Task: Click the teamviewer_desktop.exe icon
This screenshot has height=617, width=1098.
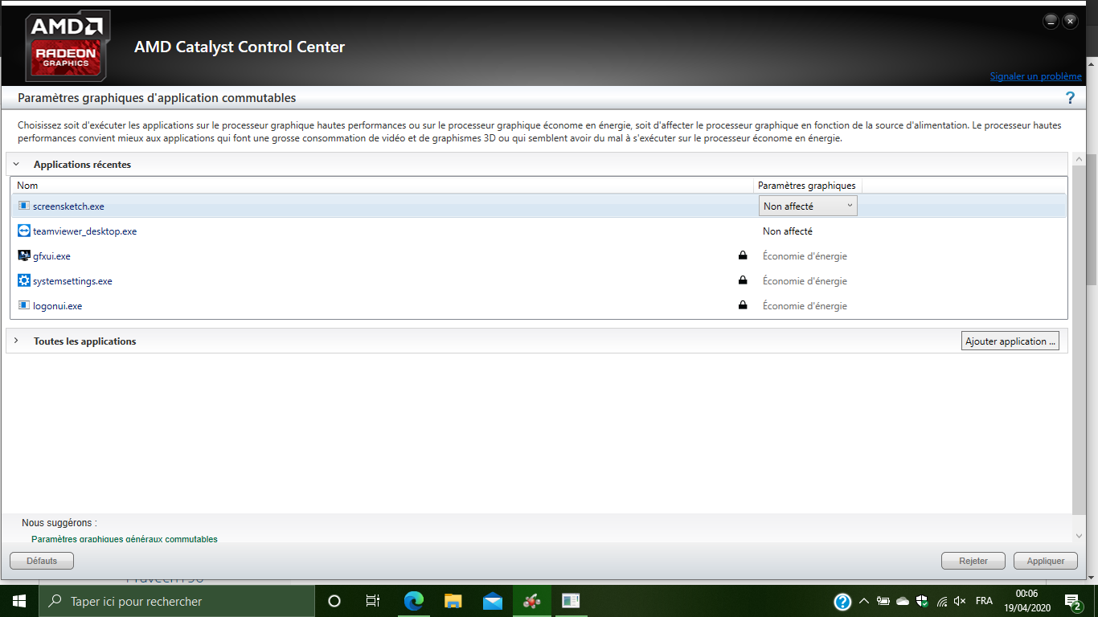Action: click(x=23, y=231)
